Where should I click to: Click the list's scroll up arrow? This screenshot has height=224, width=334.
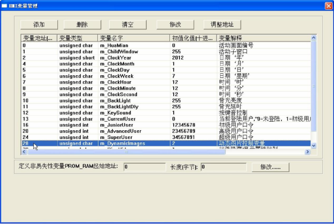pos(314,38)
